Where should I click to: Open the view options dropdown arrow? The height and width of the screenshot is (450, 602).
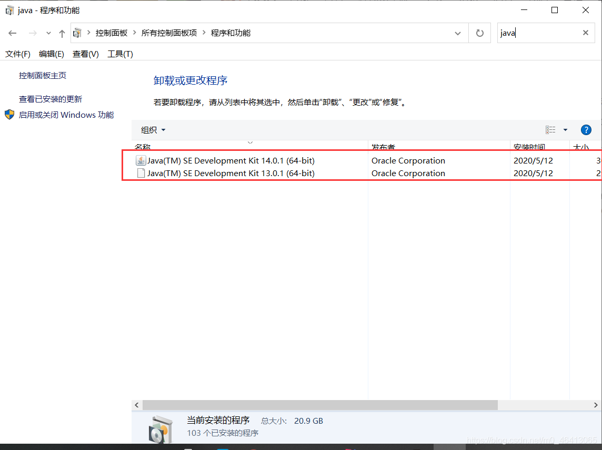pos(565,130)
